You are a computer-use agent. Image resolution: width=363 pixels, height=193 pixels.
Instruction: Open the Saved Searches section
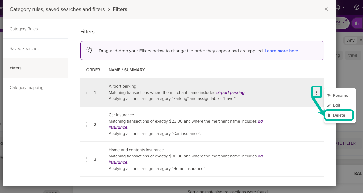[x=24, y=49]
